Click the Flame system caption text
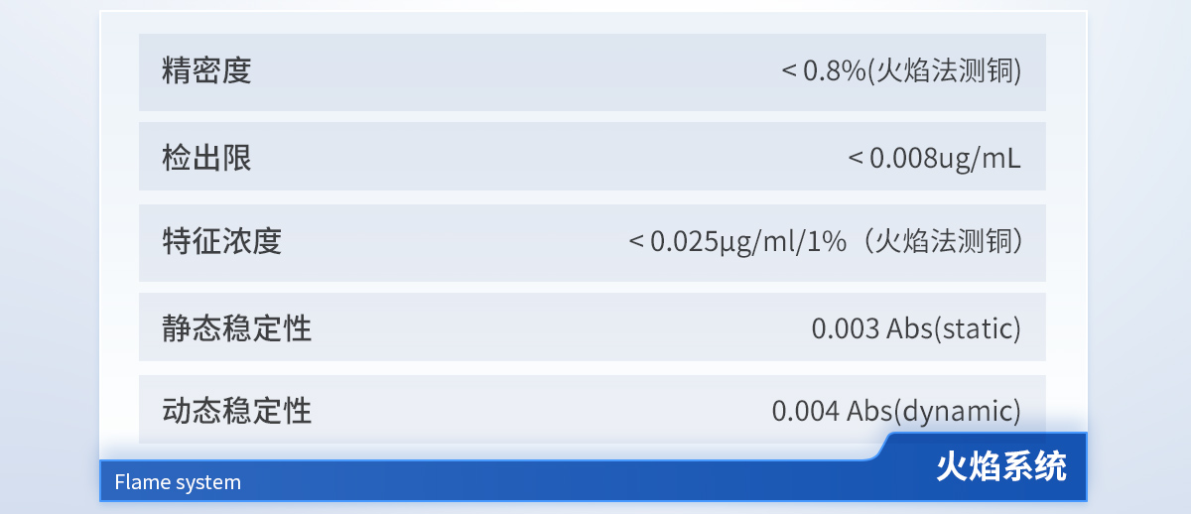 178,483
